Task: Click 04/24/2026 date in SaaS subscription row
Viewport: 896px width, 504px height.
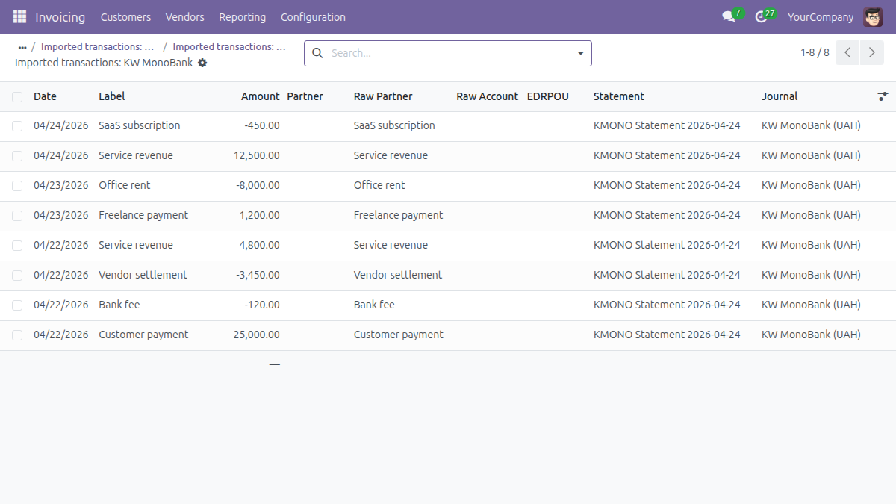Action: click(x=61, y=125)
